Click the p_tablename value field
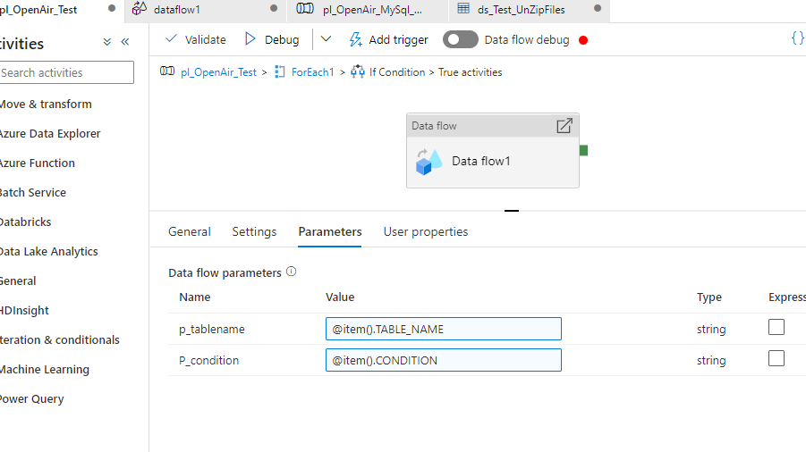Image resolution: width=806 pixels, height=452 pixels. point(443,329)
